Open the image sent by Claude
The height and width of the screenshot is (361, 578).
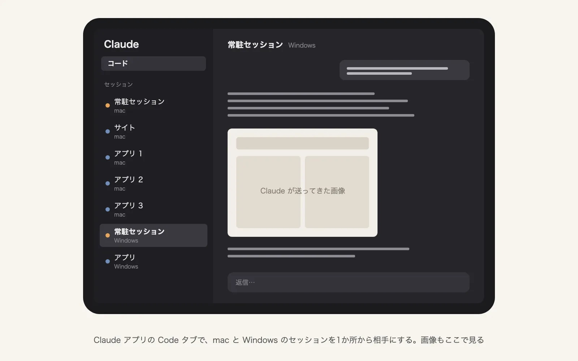[x=302, y=183]
